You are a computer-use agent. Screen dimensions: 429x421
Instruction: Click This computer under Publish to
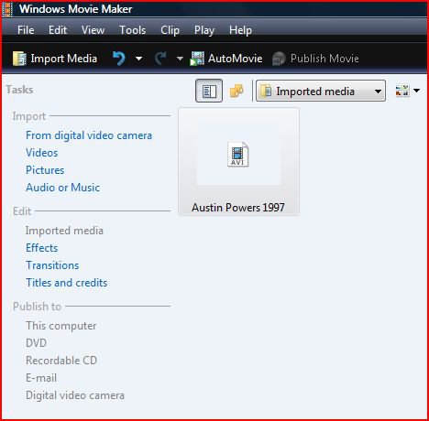[x=61, y=326]
